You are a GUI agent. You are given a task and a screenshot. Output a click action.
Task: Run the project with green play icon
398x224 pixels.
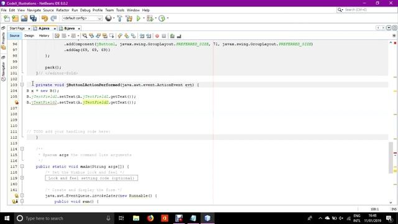point(138,18)
